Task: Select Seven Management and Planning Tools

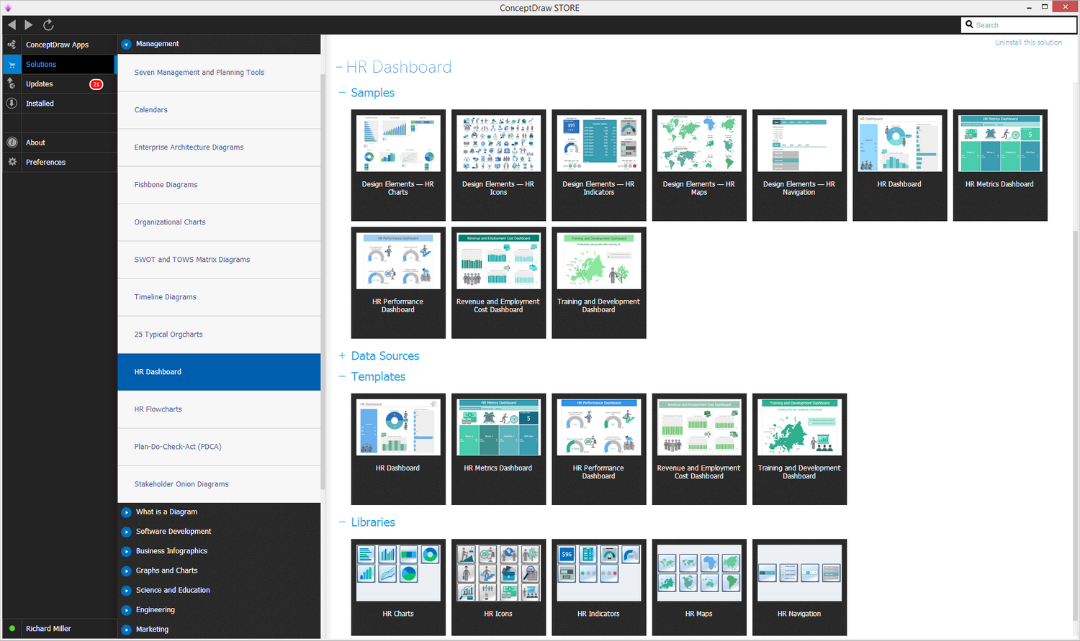Action: coord(219,73)
